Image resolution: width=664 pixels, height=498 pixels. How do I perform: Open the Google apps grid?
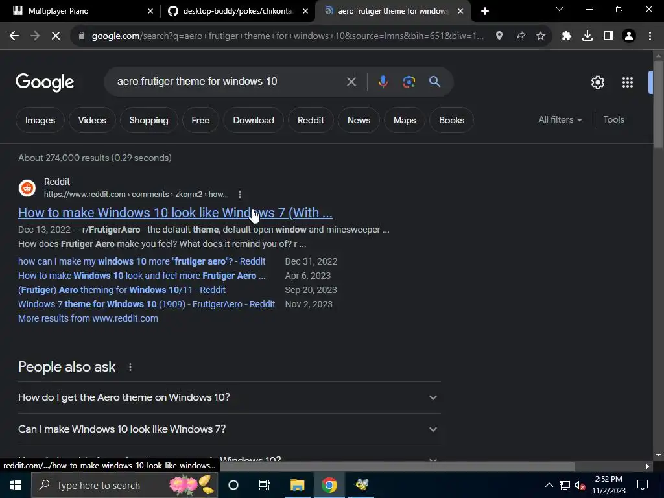point(628,82)
